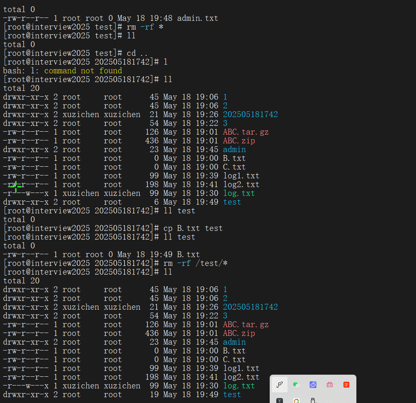Click the dark cube tray icon
The image size is (416, 403).
(280, 400)
